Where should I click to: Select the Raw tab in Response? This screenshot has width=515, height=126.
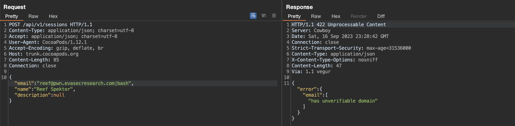click(316, 16)
